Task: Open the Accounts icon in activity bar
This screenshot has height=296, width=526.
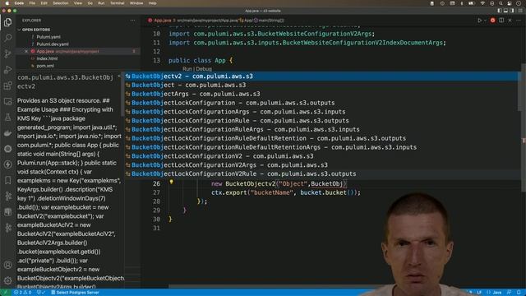Action: point(7,265)
